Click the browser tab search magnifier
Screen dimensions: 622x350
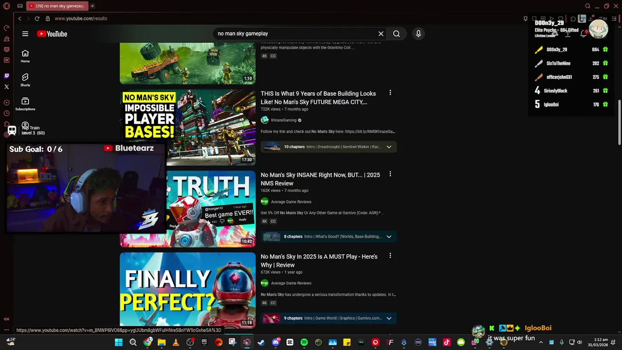(x=588, y=6)
